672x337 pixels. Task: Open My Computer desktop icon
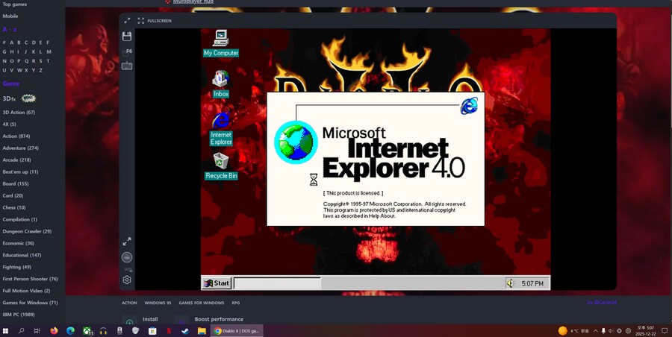pyautogui.click(x=220, y=39)
